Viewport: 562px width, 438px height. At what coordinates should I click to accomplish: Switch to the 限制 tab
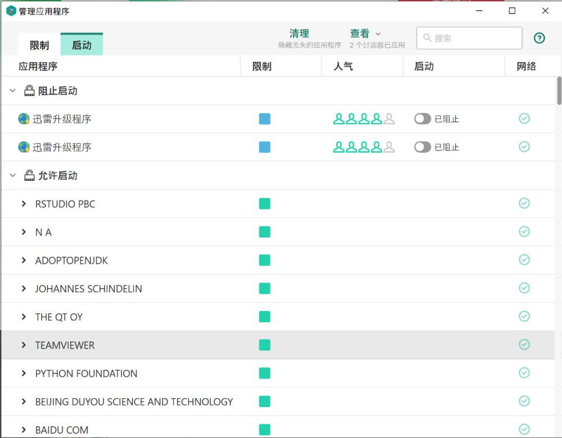click(x=39, y=45)
